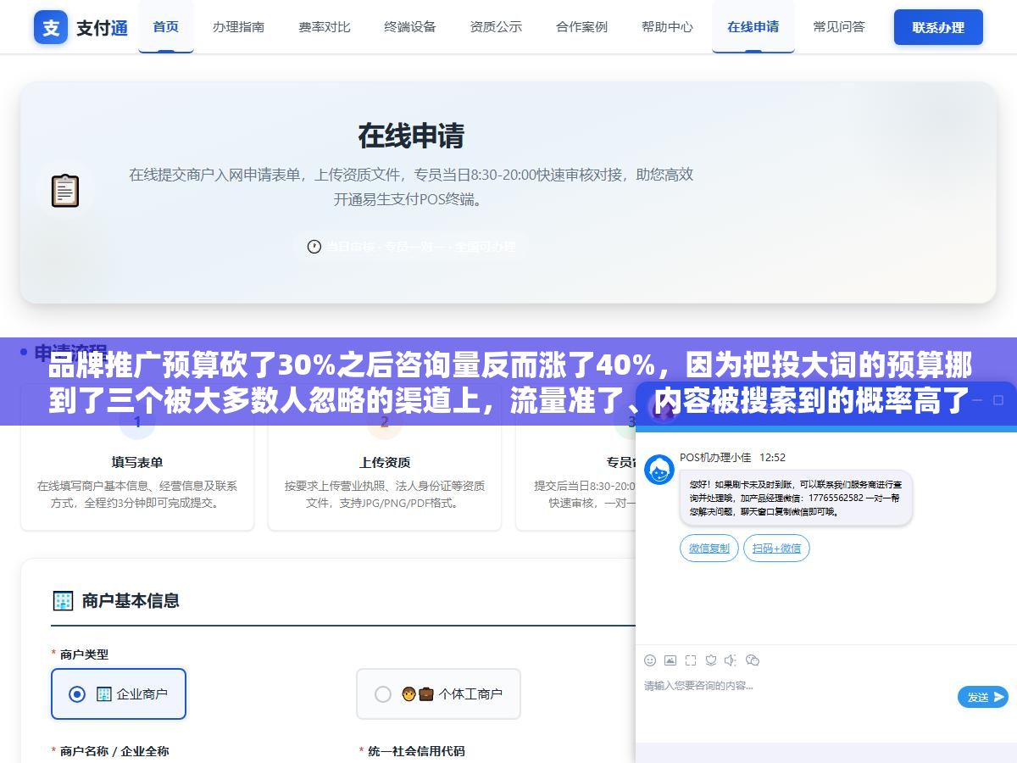Open 费率对比 navigation item
The image size is (1017, 763).
click(324, 26)
